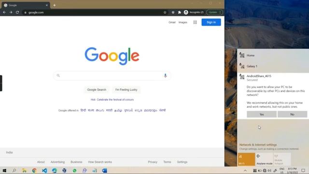The image size is (309, 174).
Task: Click the volume speaker tray icon
Action: [269, 171]
